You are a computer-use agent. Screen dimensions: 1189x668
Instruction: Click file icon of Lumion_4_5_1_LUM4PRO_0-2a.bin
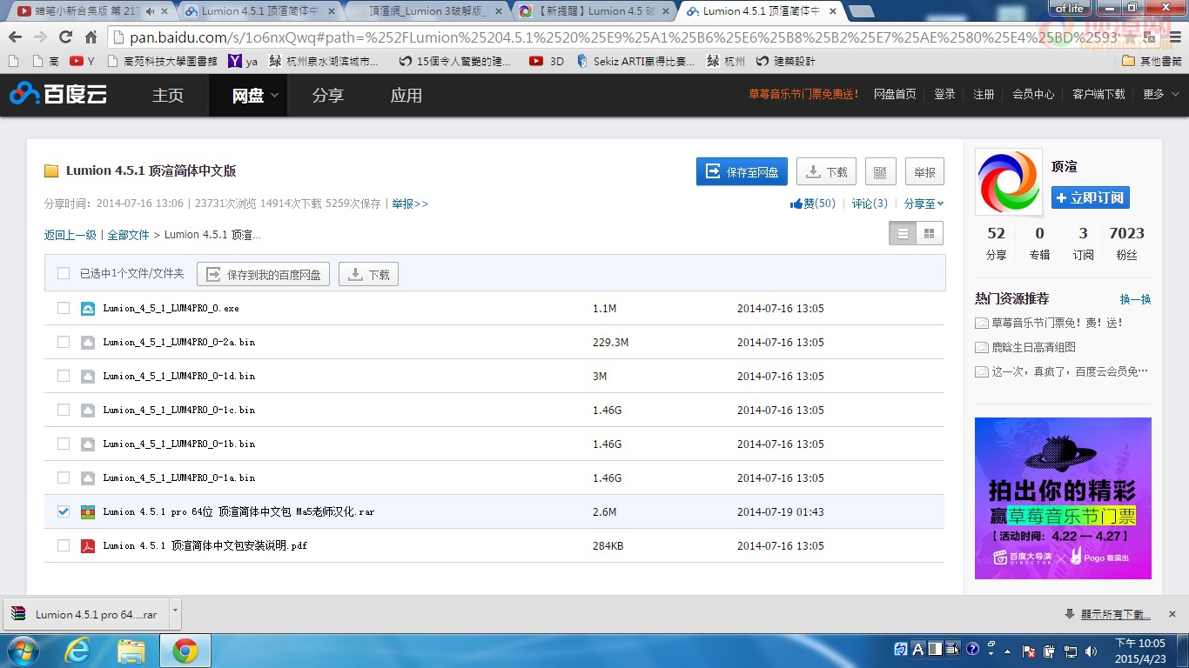click(x=88, y=342)
